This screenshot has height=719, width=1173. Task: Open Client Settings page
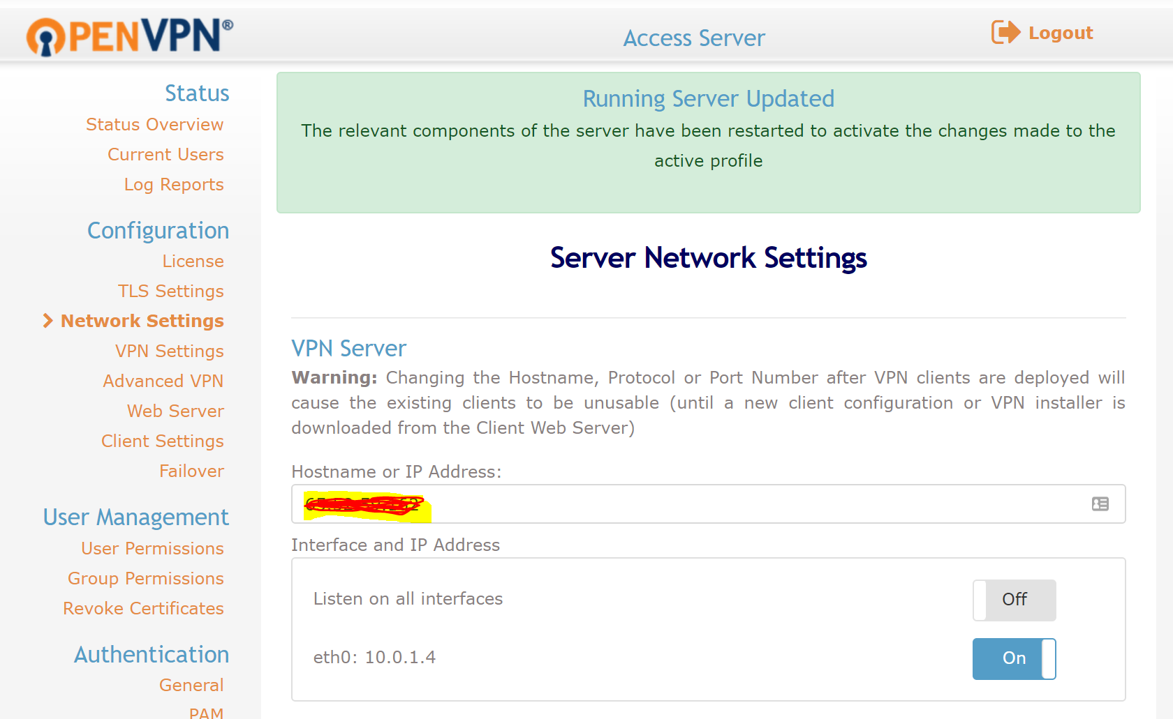pyautogui.click(x=163, y=441)
